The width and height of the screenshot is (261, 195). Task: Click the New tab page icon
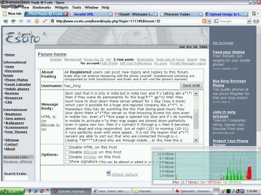point(5,14)
